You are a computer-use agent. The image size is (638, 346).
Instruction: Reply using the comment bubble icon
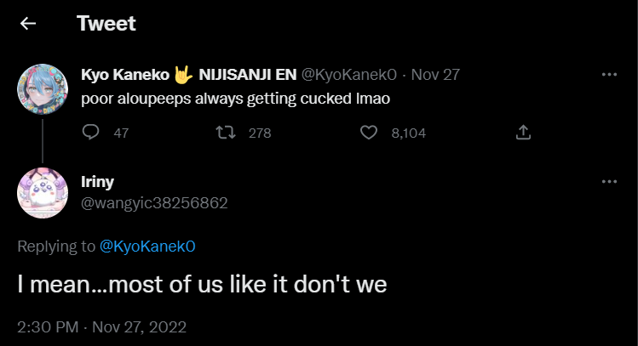tap(92, 133)
